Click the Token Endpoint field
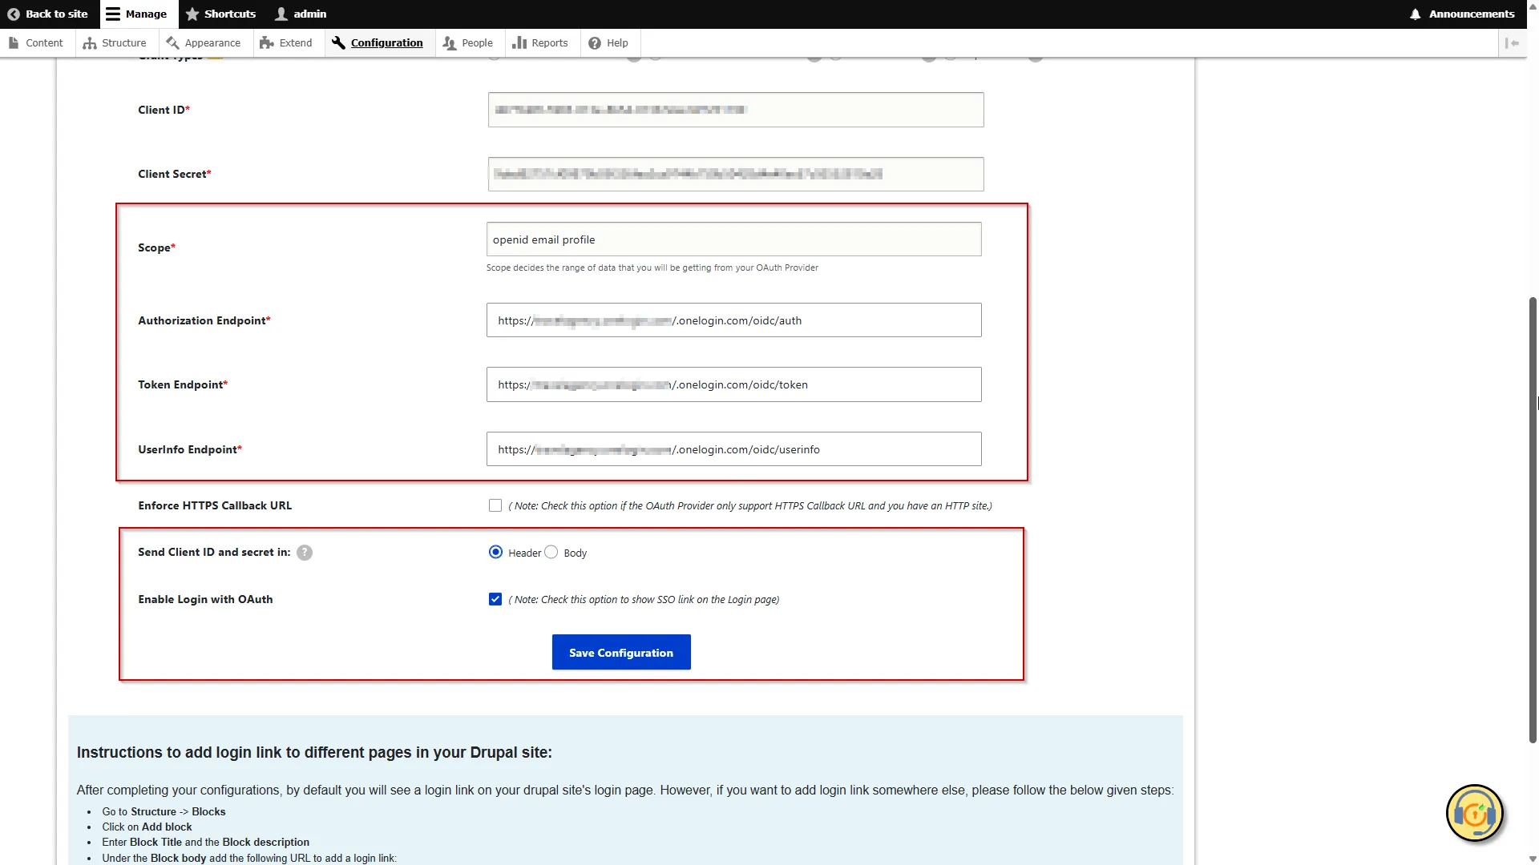 point(734,384)
